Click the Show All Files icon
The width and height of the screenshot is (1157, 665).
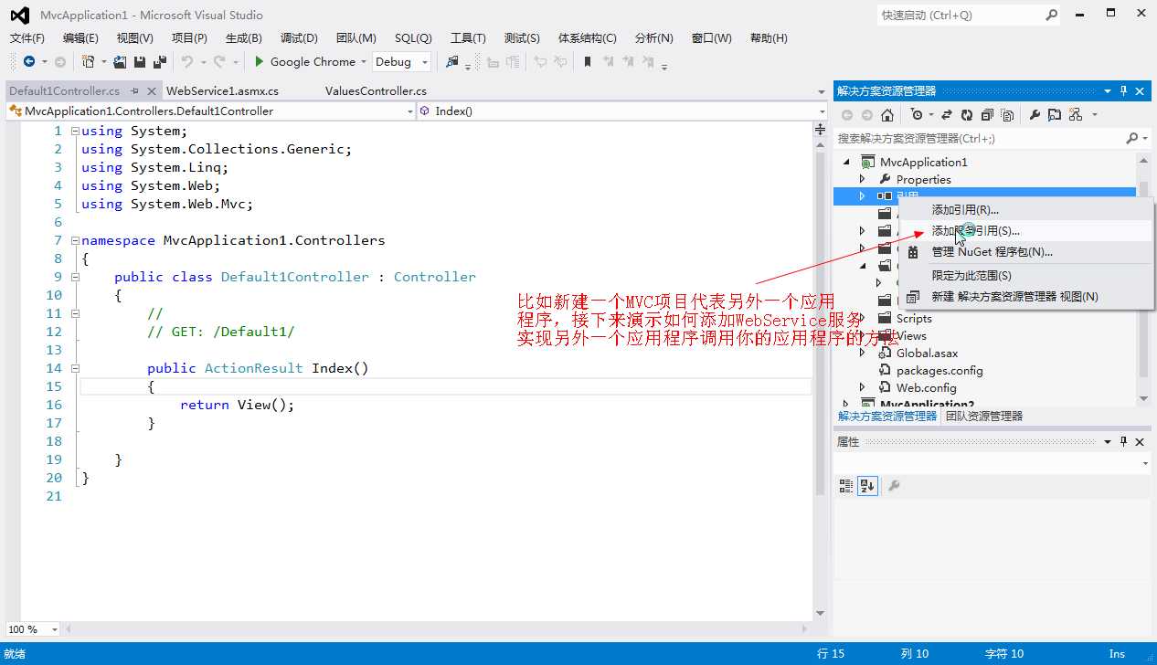coord(1007,115)
